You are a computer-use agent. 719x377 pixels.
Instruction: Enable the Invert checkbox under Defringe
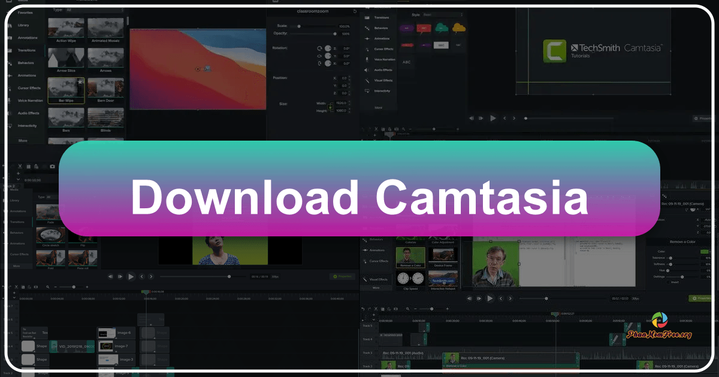click(669, 282)
